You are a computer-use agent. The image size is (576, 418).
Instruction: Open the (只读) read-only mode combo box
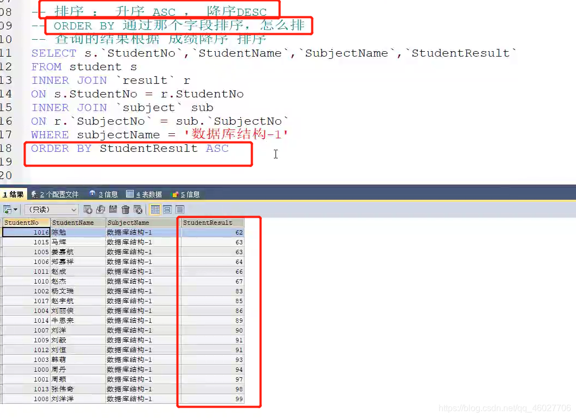52,210
